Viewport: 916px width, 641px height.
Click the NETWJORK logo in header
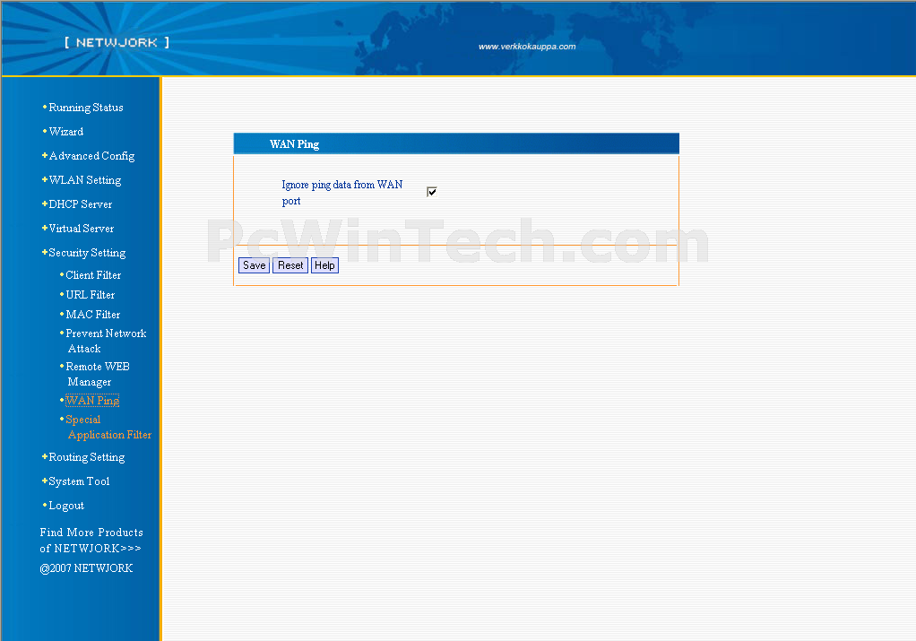pyautogui.click(x=117, y=43)
